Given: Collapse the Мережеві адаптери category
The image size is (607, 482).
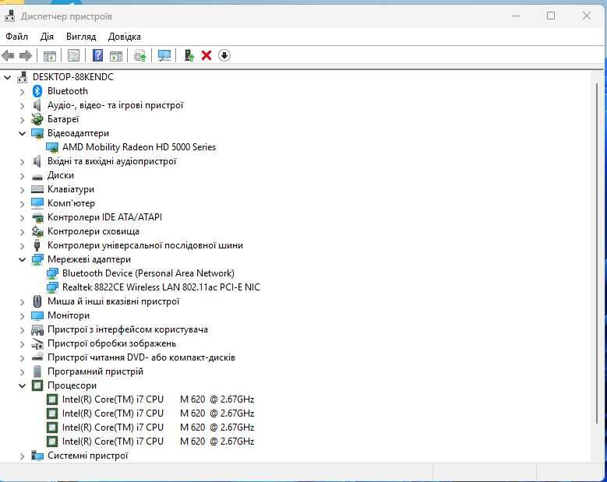Looking at the screenshot, I should [22, 259].
